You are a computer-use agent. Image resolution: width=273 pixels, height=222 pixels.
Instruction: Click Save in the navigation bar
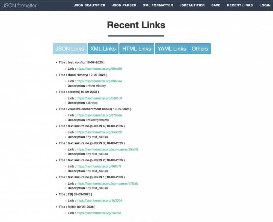tap(216, 5)
